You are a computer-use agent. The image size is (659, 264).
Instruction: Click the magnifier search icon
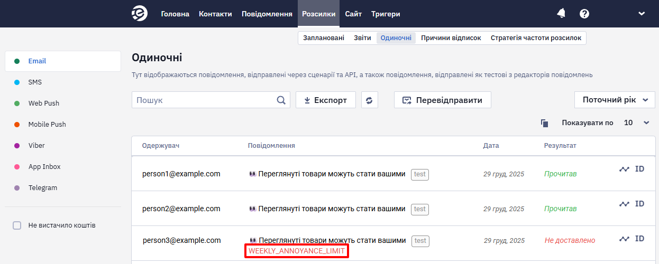pos(281,100)
